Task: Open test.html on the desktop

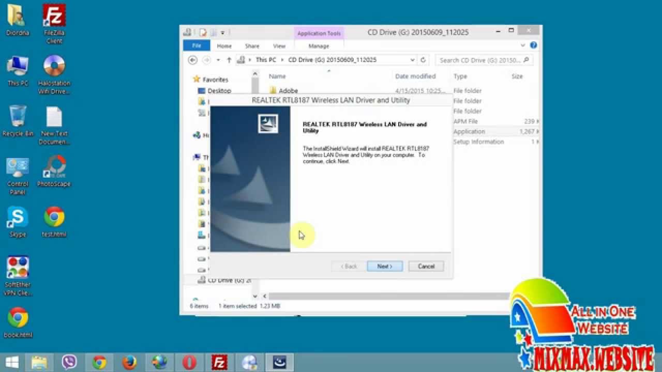Action: pyautogui.click(x=54, y=222)
